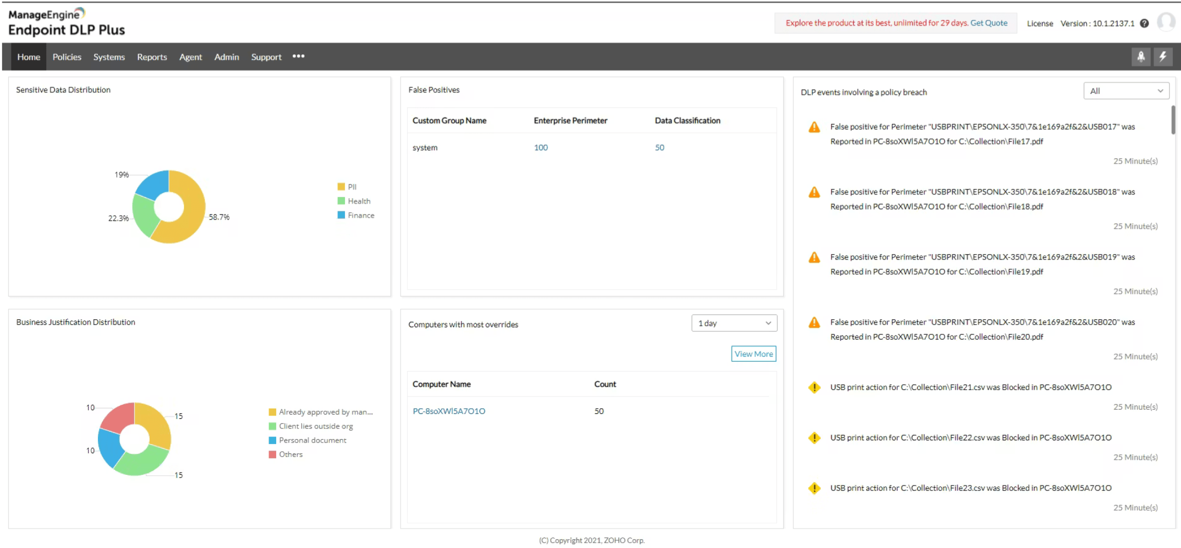The width and height of the screenshot is (1181, 548).
Task: Click the False positive File17.pdf event text
Action: coord(982,134)
